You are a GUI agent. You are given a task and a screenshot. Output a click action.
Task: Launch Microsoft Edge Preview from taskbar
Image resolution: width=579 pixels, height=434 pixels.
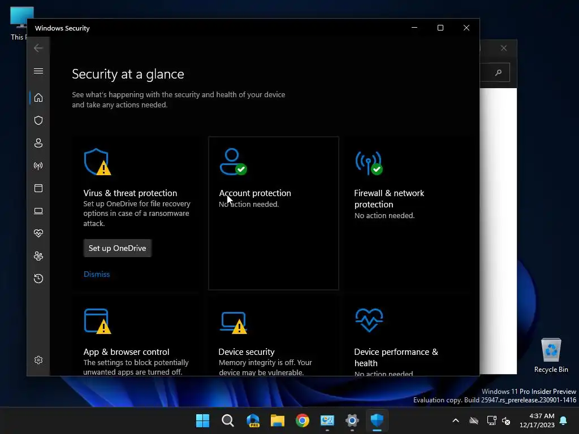[253, 420]
